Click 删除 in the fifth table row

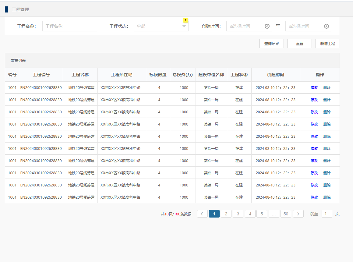[x=327, y=136]
